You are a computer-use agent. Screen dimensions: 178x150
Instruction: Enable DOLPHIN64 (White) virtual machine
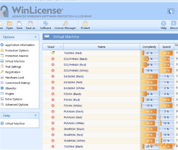point(53,70)
